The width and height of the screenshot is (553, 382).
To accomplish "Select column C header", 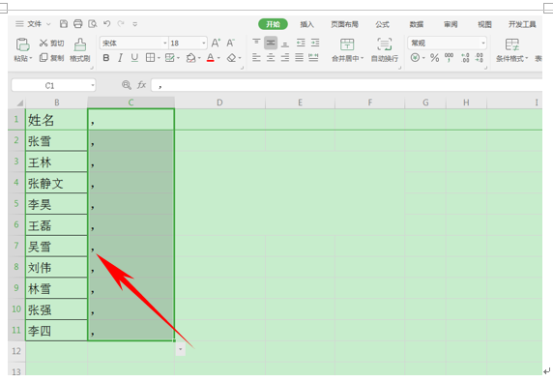I will point(131,103).
